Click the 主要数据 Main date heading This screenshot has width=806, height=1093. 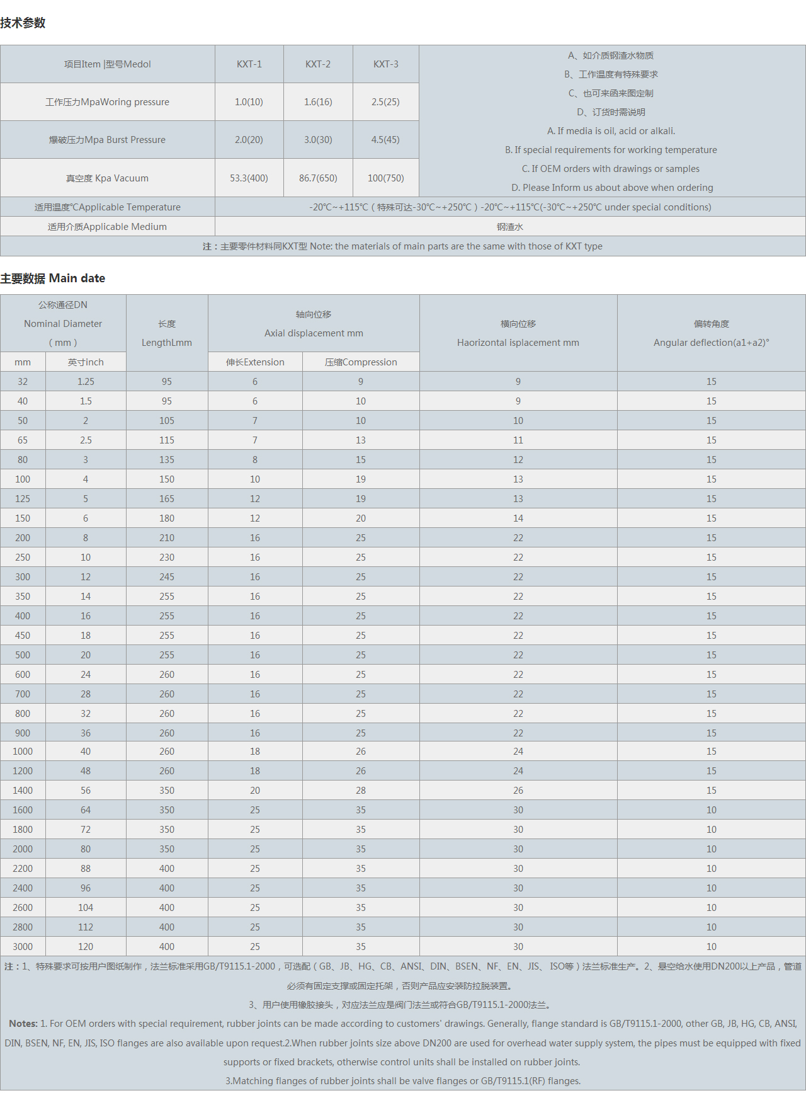[53, 278]
